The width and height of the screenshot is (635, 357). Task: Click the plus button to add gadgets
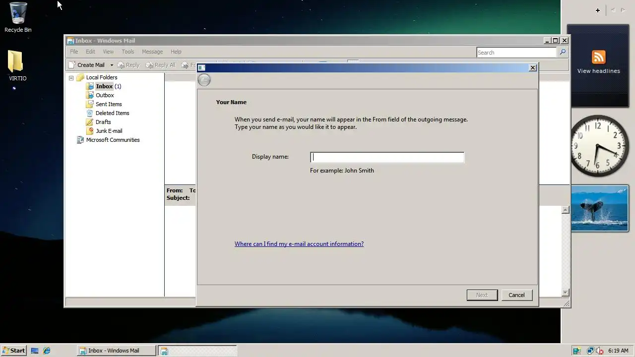point(598,10)
